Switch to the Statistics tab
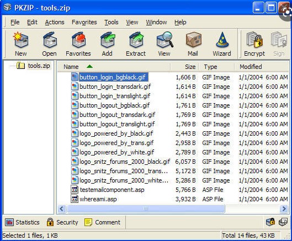Viewport: 292px width, 241px height. pyautogui.click(x=22, y=222)
